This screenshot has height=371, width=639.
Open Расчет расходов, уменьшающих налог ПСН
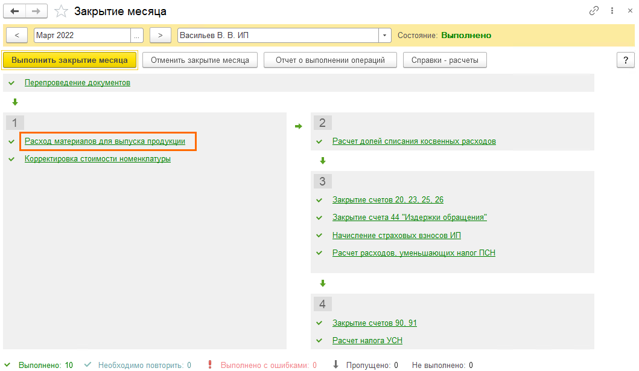tap(414, 253)
